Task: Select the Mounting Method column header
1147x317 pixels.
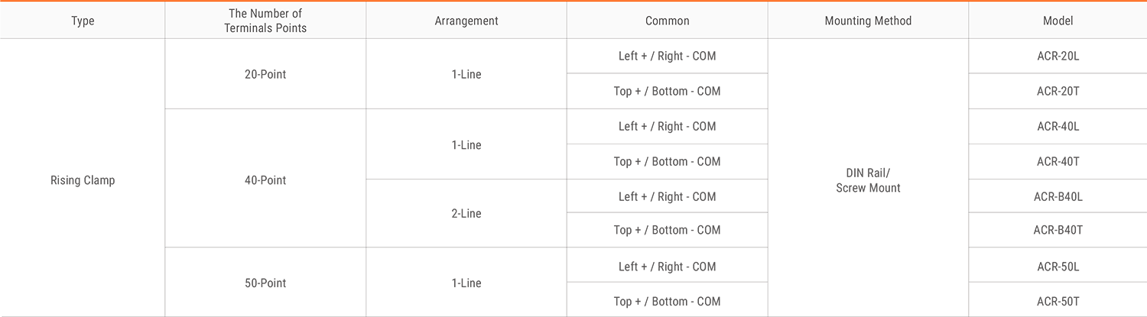Action: (x=868, y=21)
